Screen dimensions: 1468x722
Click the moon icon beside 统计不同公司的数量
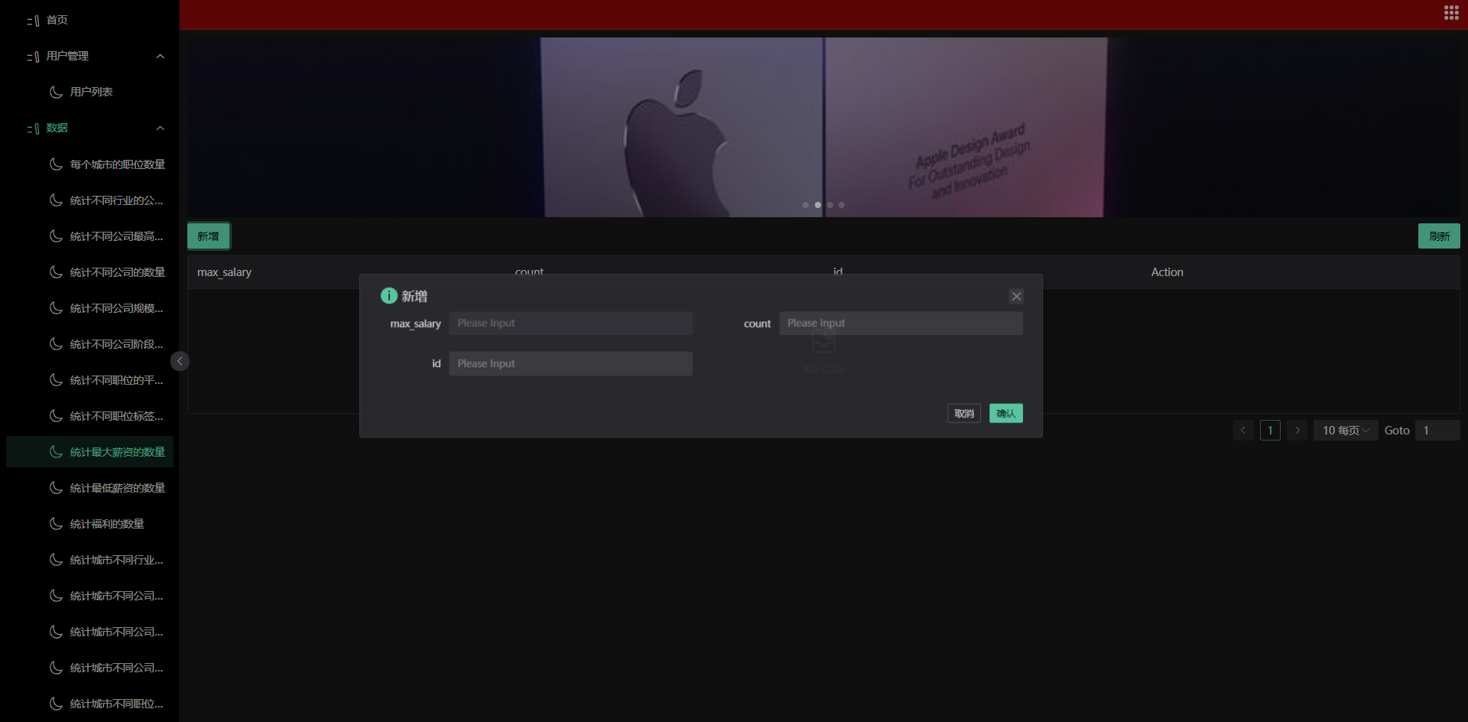[x=56, y=272]
